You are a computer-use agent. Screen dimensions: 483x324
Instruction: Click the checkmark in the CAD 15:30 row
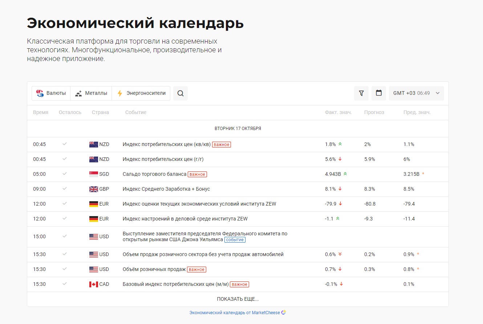pos(65,284)
